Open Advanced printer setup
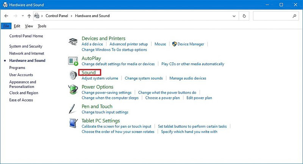Screen dimensions: 303x164 tap(128, 44)
